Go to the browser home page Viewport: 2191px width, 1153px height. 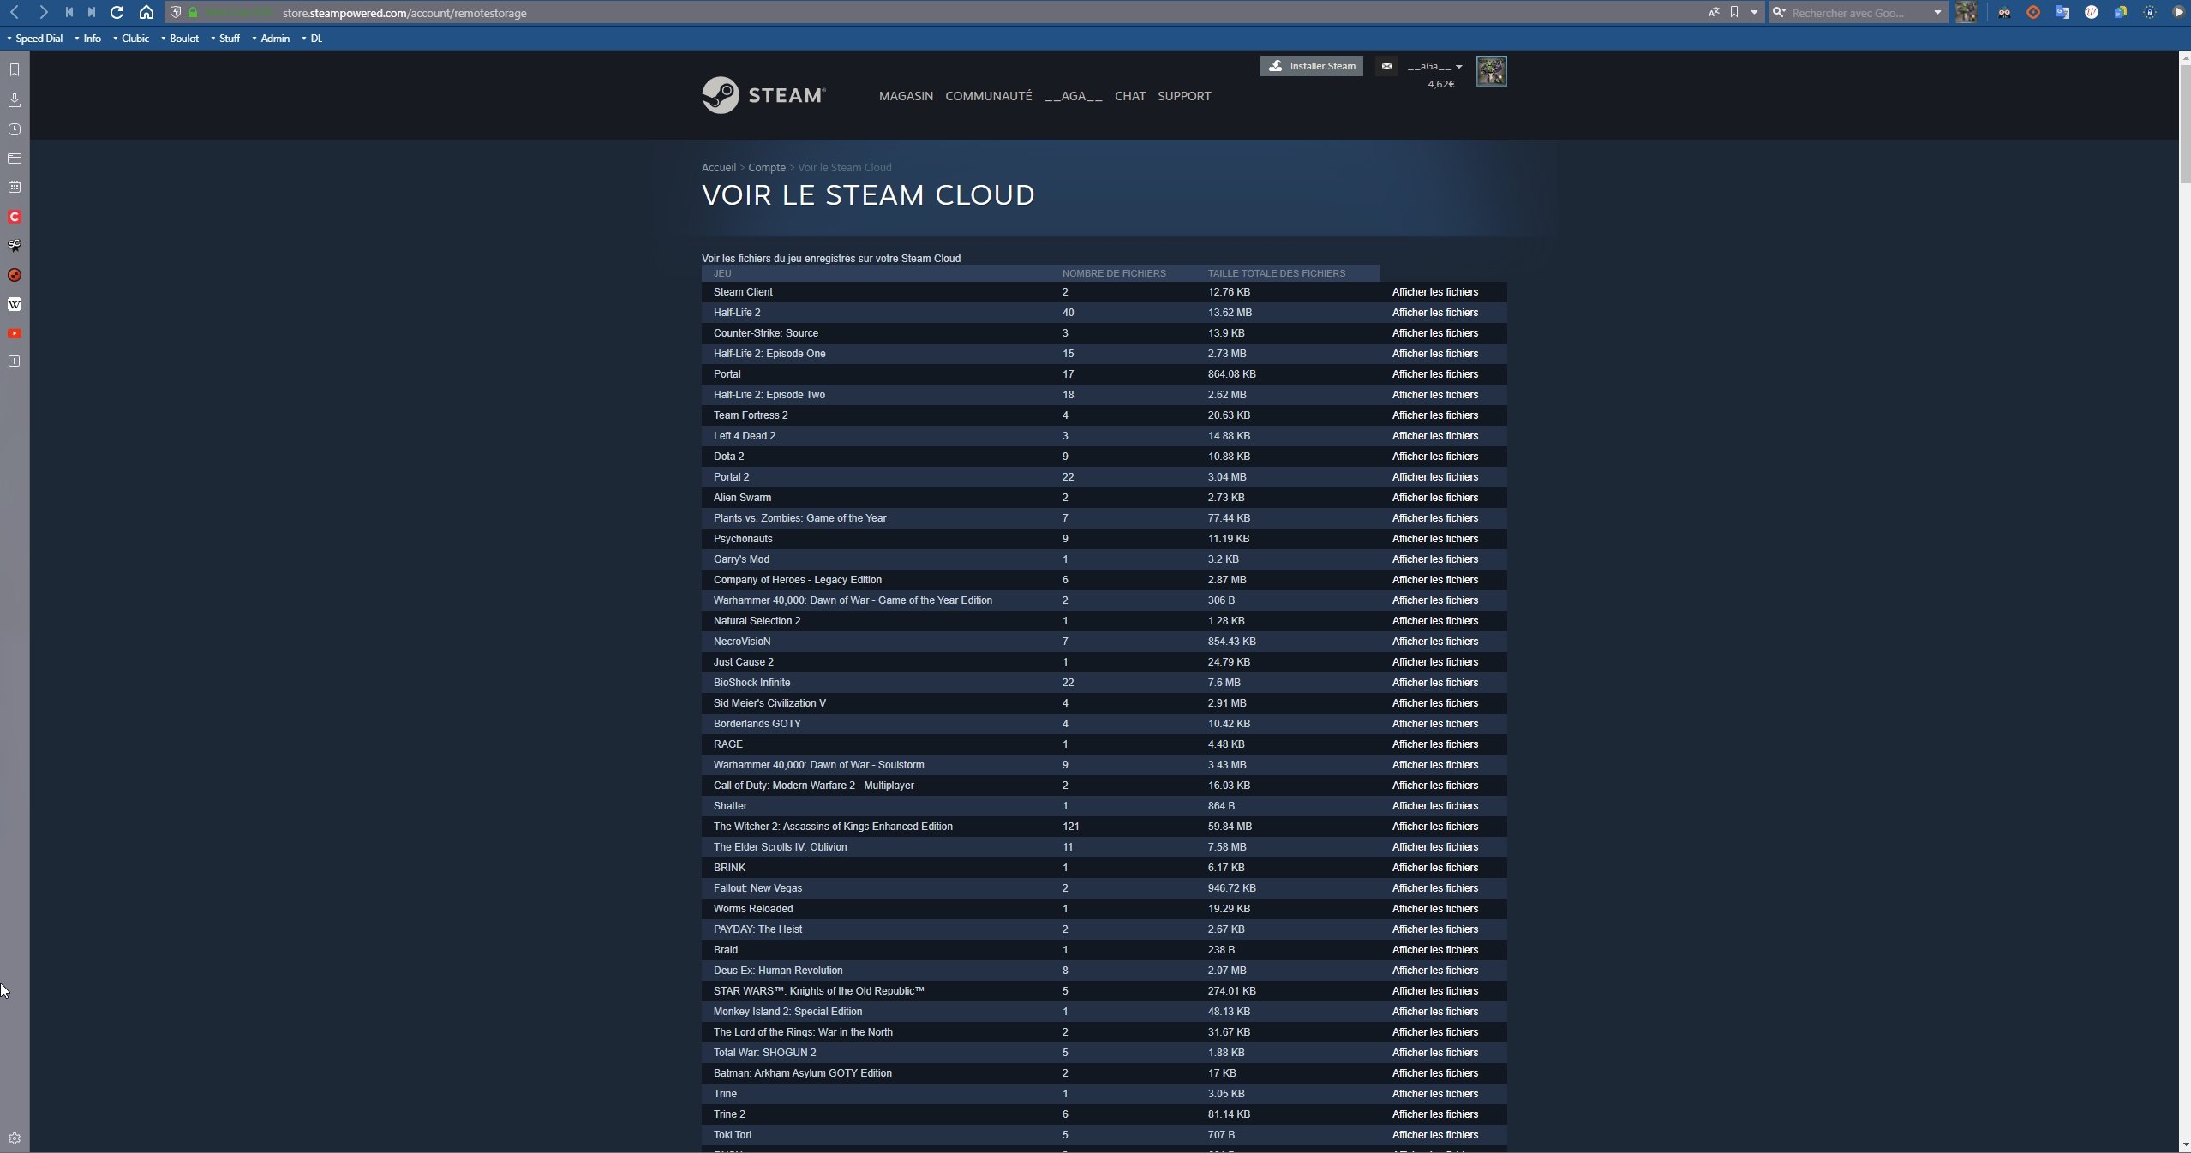click(x=147, y=12)
